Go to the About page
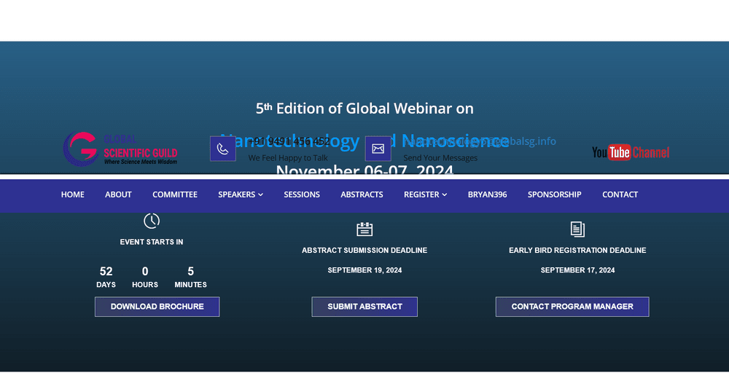The height and width of the screenshot is (373, 729). [x=118, y=195]
